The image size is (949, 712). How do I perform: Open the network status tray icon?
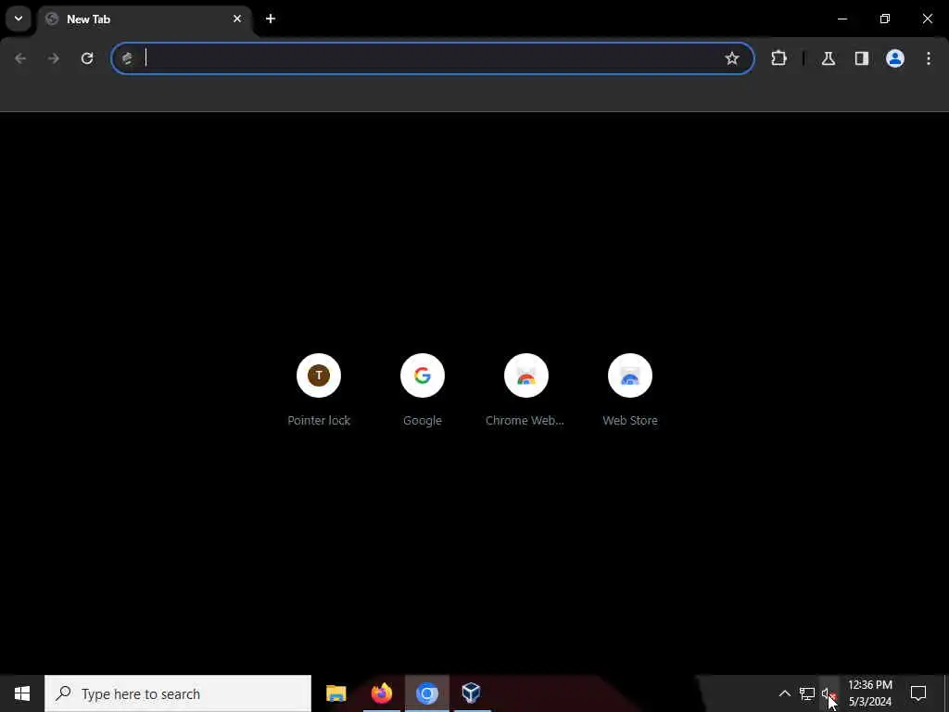point(807,693)
